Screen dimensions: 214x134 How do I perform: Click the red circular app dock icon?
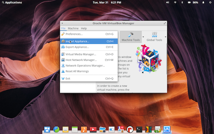[x=130, y=129]
